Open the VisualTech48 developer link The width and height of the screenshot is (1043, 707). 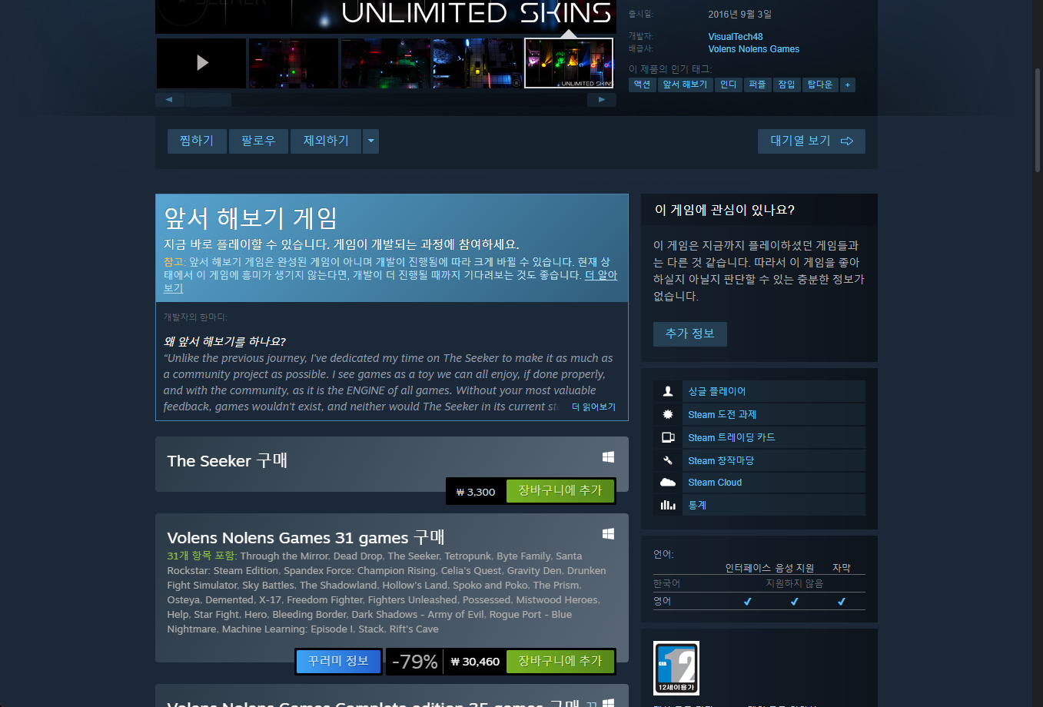pos(736,37)
